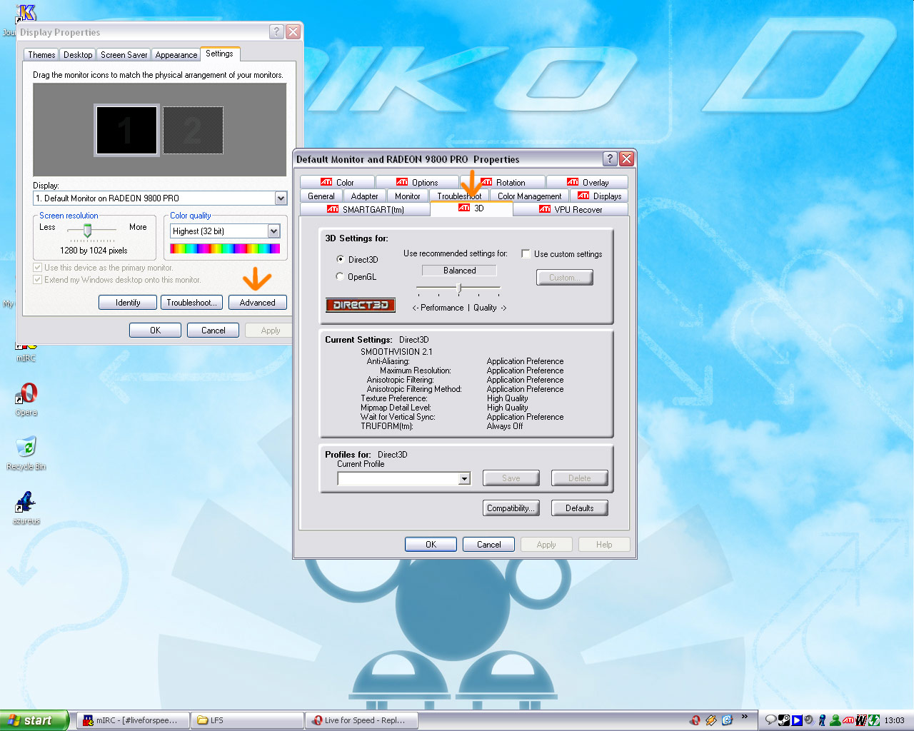Open the Appearance tab
The image size is (914, 731).
tap(176, 55)
